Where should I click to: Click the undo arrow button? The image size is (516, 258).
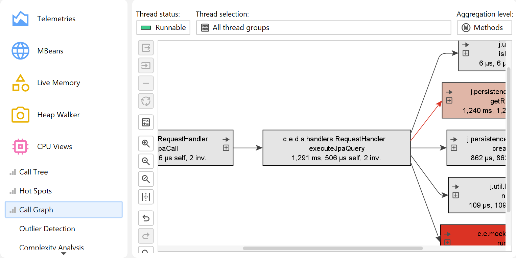tap(146, 218)
